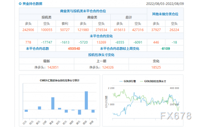Click the change value -6555

[x=120, y=42]
